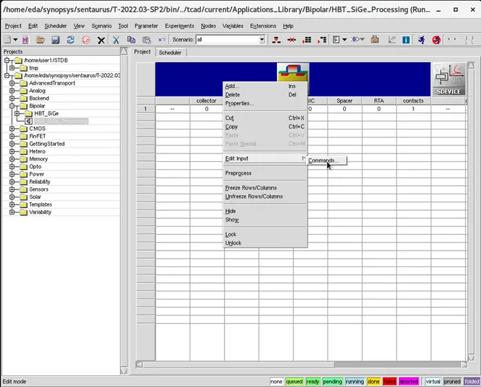Image resolution: width=481 pixels, height=387 pixels.
Task: Expand the AdvancedTransport folder
Action: (x=12, y=83)
